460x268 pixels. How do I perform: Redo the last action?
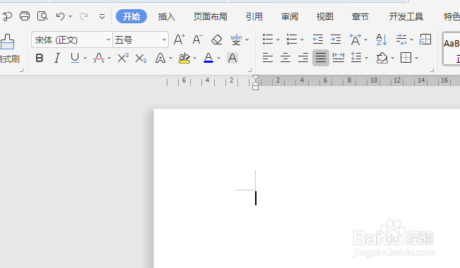pos(83,16)
